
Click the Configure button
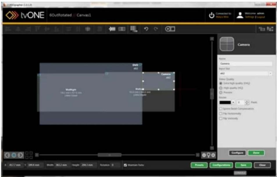pos(237,153)
